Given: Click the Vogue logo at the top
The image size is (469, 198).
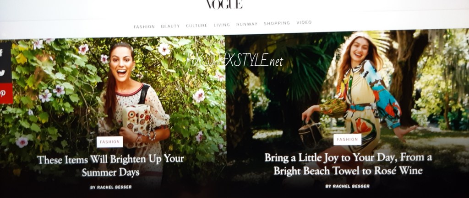Looking at the screenshot, I should click(224, 5).
